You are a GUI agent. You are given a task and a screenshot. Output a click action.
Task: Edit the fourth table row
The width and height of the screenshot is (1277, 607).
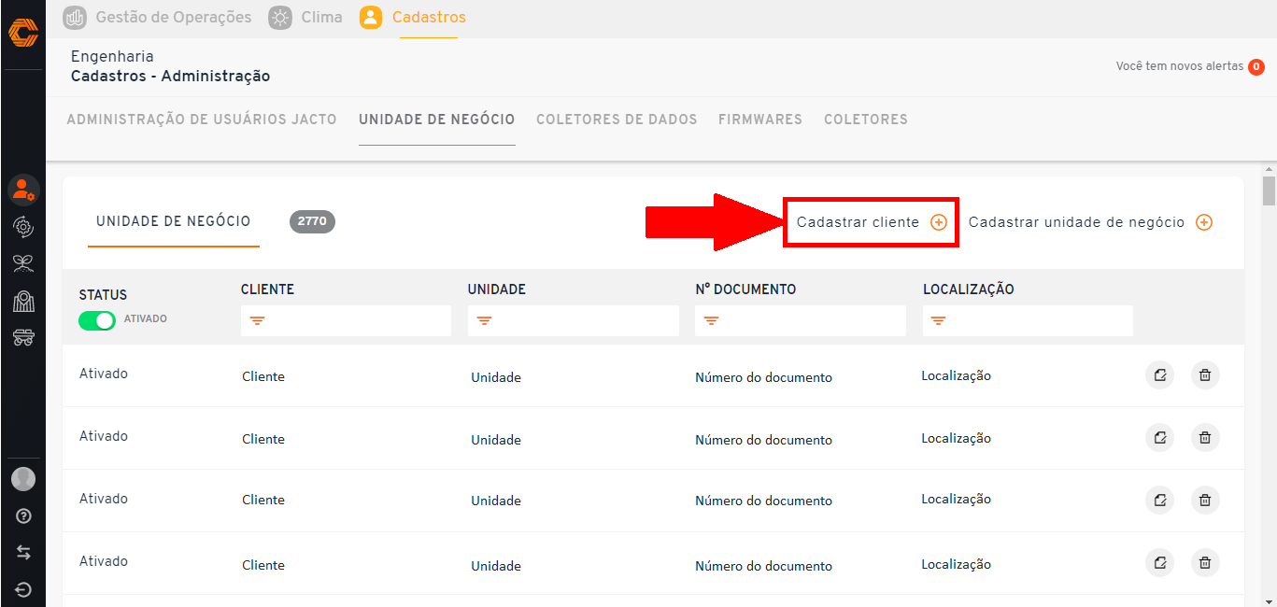(x=1159, y=562)
